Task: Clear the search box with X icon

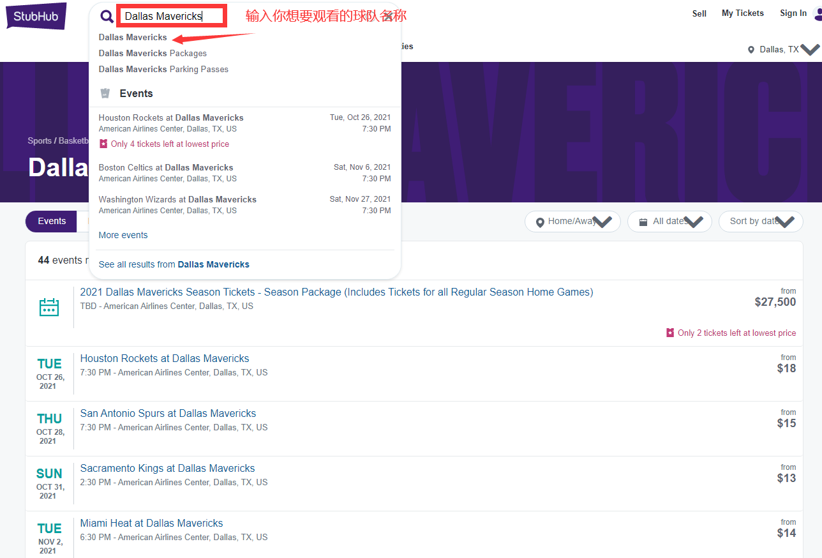Action: click(x=387, y=17)
